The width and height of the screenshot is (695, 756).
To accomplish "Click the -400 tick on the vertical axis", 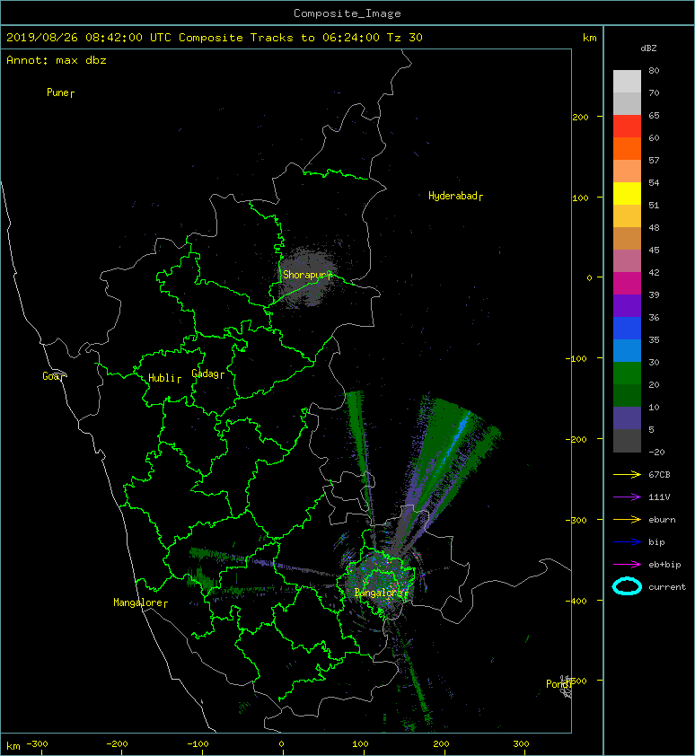I will pyautogui.click(x=576, y=601).
